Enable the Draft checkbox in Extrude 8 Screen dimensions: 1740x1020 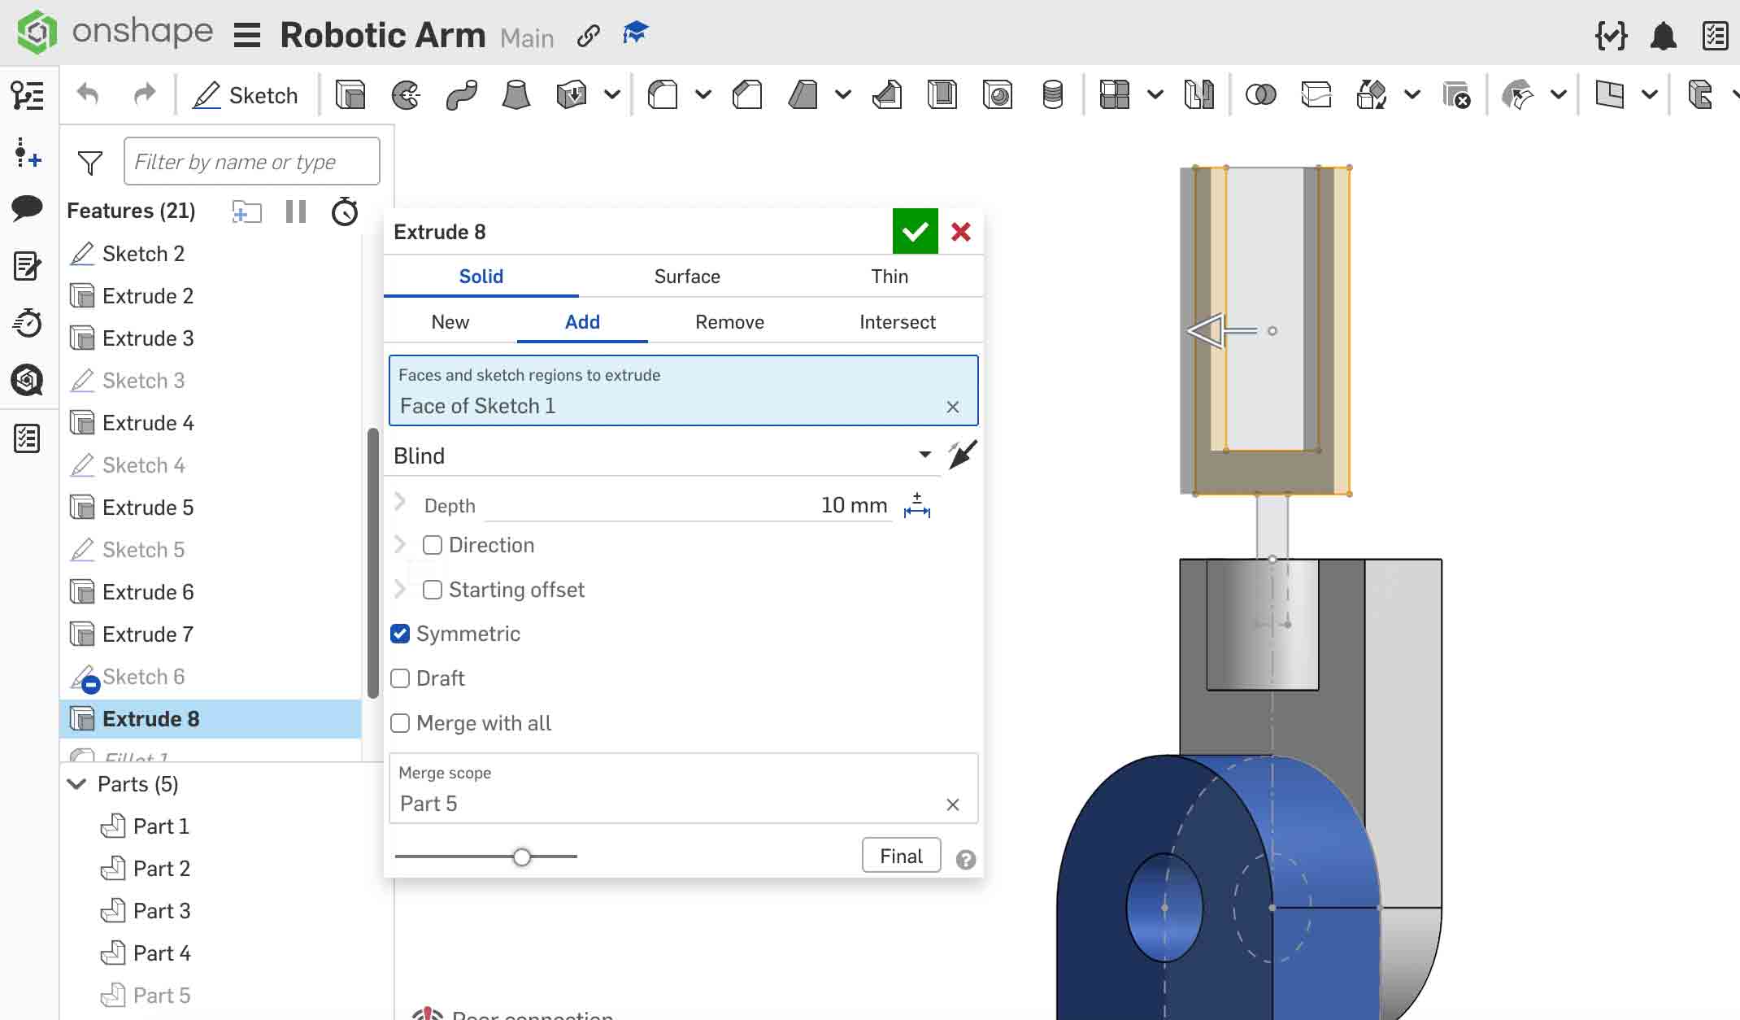pos(399,678)
